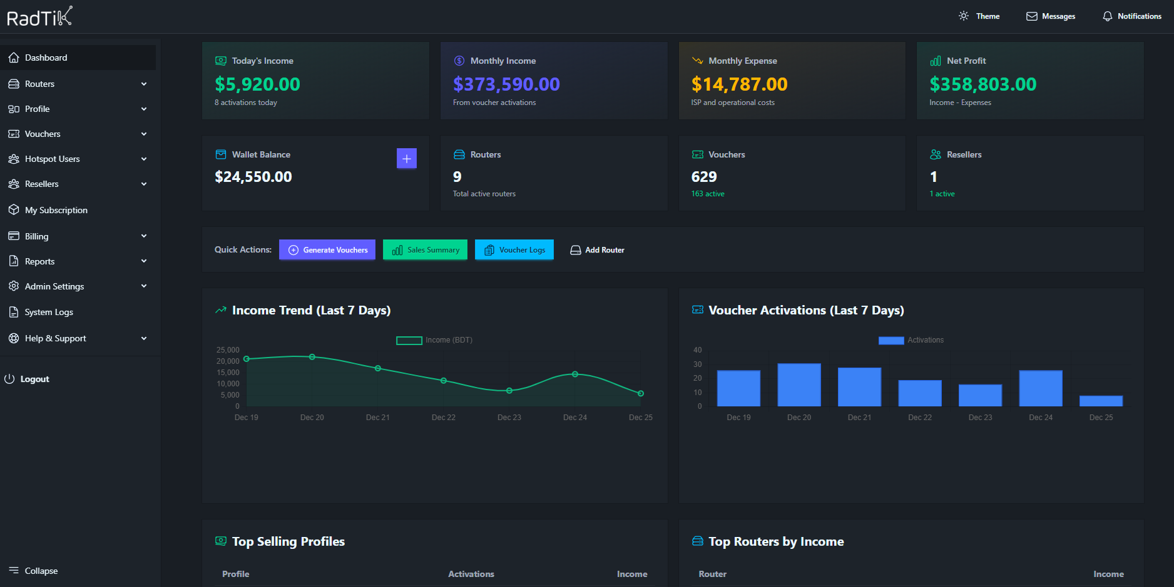Select the Dashboard home icon

(14, 57)
